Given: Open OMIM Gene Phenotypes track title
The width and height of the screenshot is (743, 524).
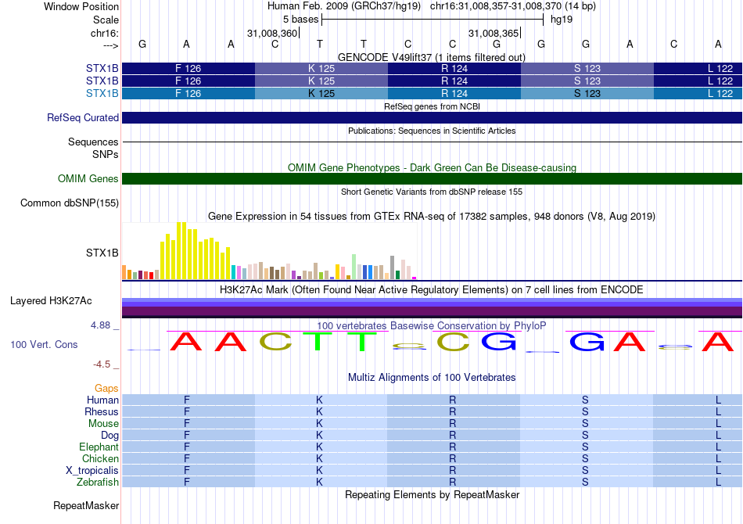Looking at the screenshot, I should 432,167.
